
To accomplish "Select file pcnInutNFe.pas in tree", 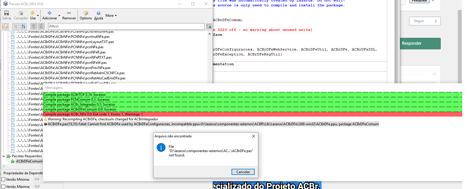I will click(63, 37).
